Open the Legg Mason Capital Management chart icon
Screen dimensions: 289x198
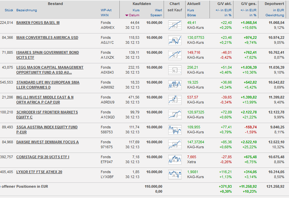[175, 70]
